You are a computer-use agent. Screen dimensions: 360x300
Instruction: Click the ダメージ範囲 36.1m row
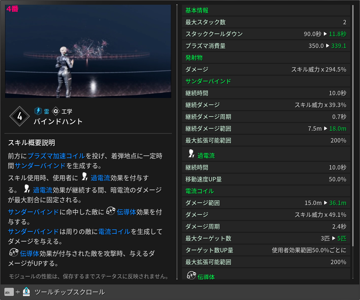(x=266, y=203)
